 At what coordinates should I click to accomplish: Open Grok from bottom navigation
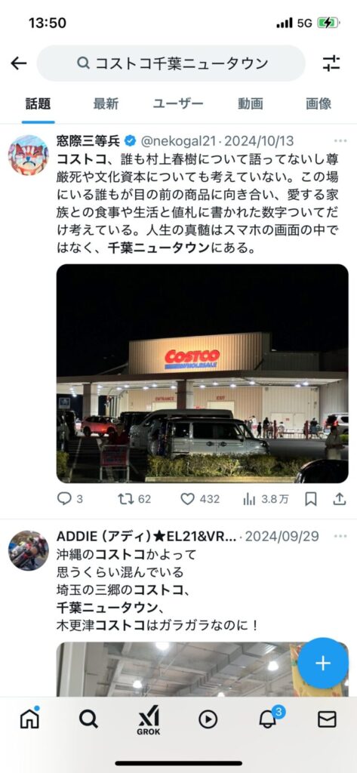[149, 720]
